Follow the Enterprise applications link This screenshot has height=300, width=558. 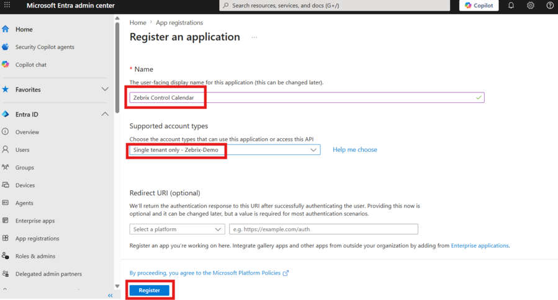tap(480, 245)
